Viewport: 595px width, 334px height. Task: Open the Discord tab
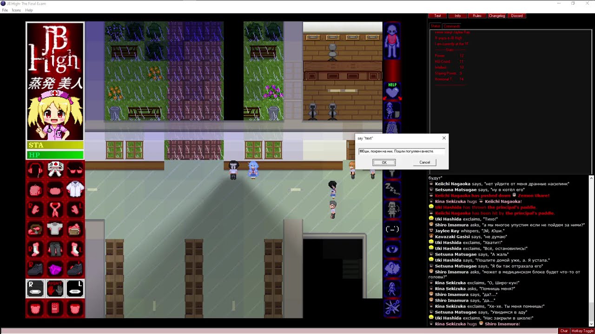pos(517,16)
